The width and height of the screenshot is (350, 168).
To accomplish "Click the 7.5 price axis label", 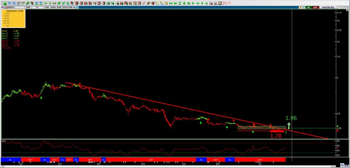I will 339,57.
